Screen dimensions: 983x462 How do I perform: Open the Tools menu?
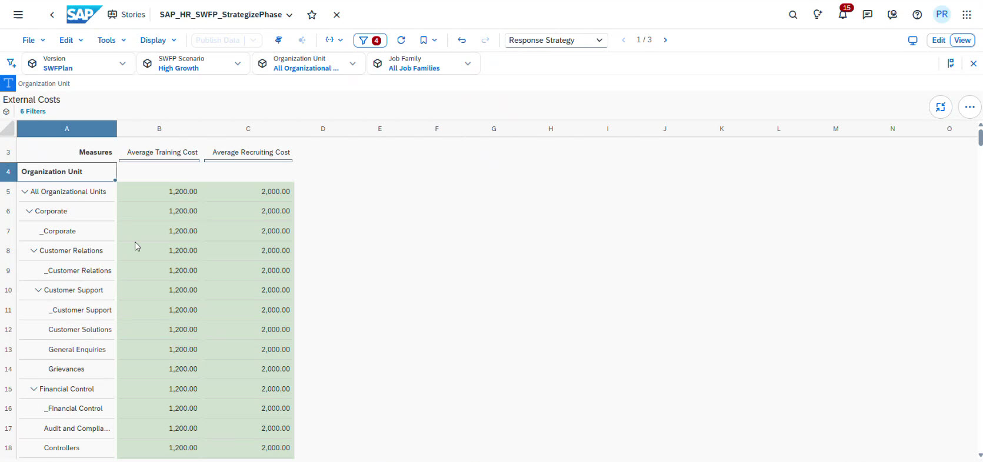click(111, 40)
